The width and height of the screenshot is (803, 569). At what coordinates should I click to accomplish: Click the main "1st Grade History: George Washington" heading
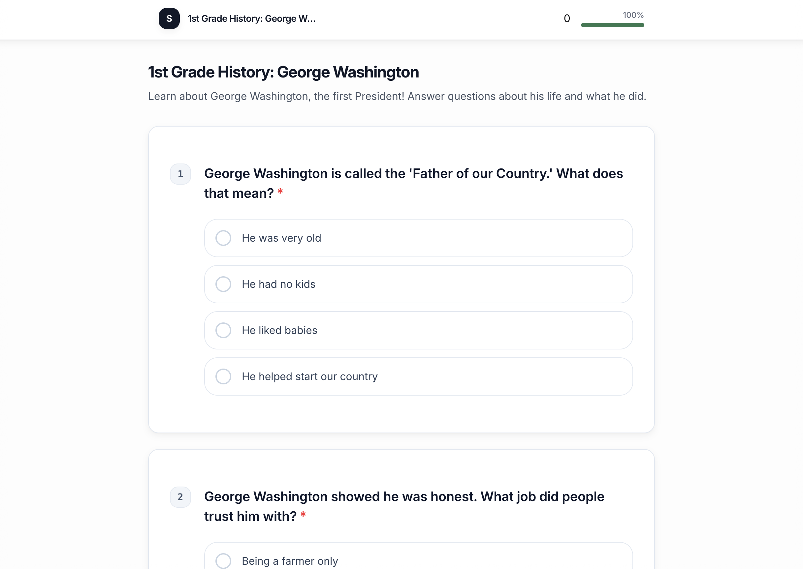click(x=283, y=72)
